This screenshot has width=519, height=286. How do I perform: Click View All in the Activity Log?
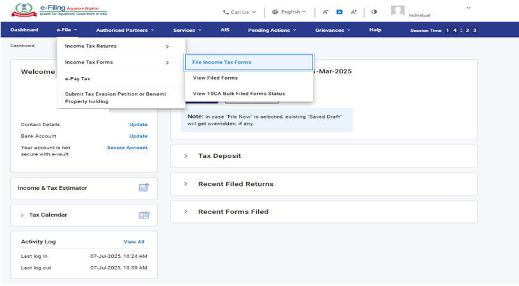(x=134, y=242)
